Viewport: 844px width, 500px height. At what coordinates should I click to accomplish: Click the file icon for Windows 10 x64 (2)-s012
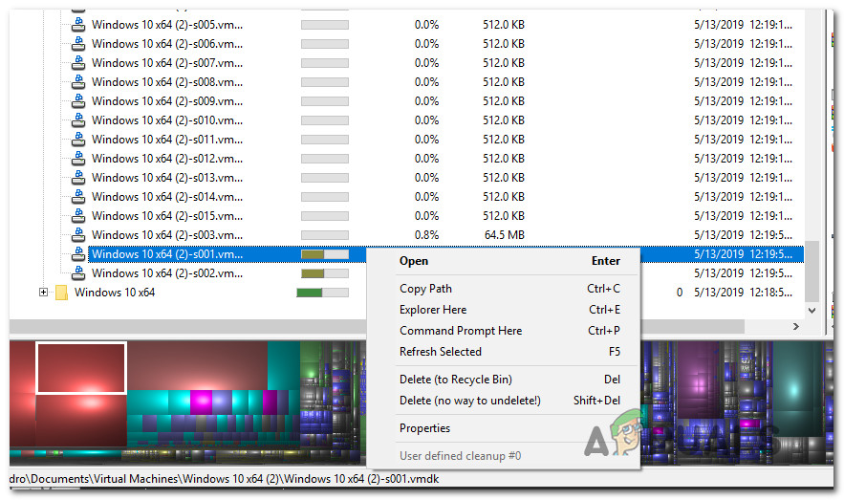78,159
